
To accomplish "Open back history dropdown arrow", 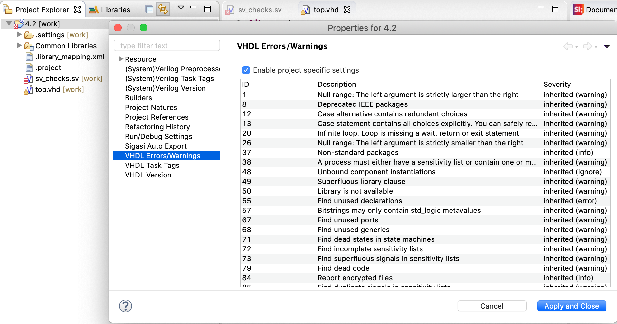I will pos(577,47).
